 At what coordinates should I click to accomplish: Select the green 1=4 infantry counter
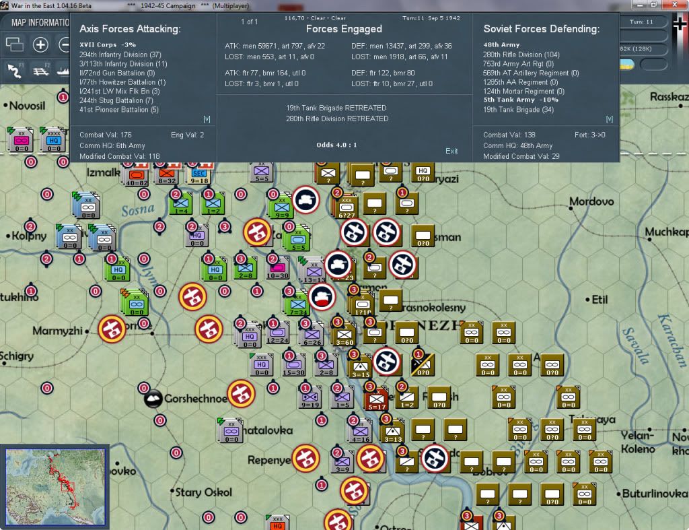[x=180, y=204]
